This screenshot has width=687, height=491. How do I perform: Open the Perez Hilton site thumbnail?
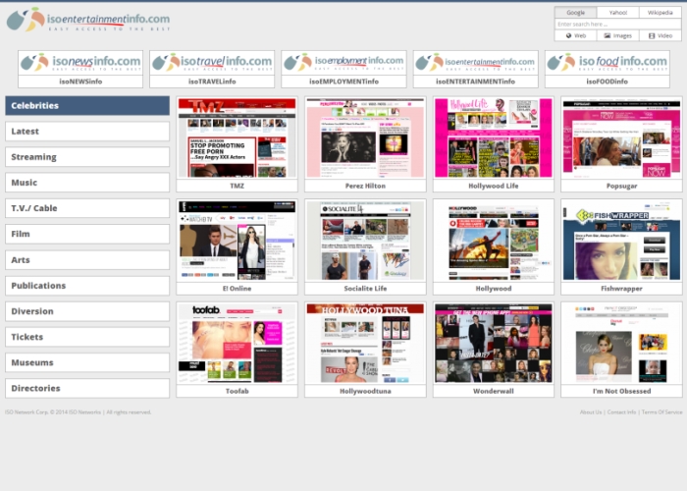365,138
